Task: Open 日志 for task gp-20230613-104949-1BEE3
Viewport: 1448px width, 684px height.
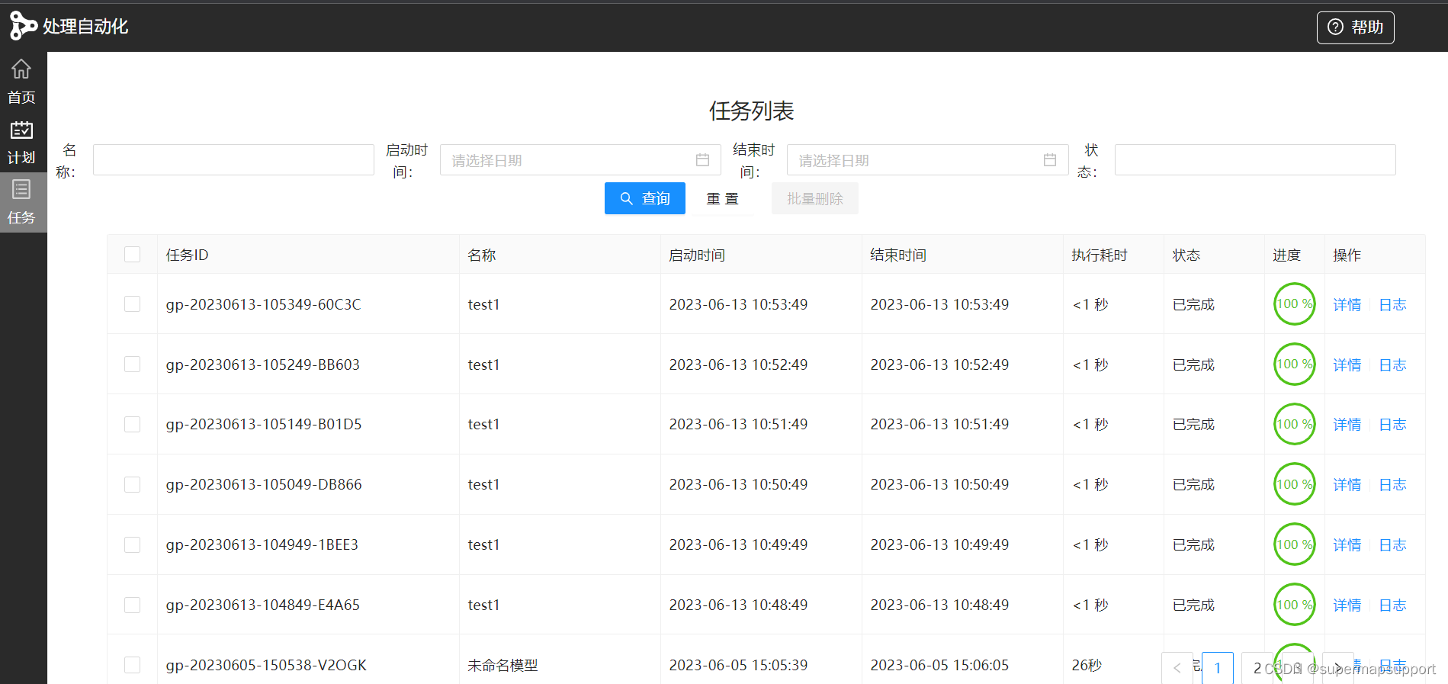Action: point(1392,544)
